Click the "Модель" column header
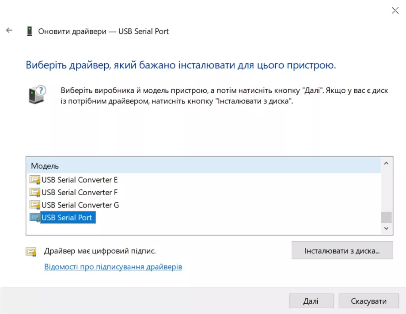Viewport: 406px width, 314px height. pos(45,166)
